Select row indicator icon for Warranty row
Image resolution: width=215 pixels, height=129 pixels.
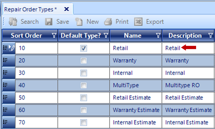click(5, 60)
